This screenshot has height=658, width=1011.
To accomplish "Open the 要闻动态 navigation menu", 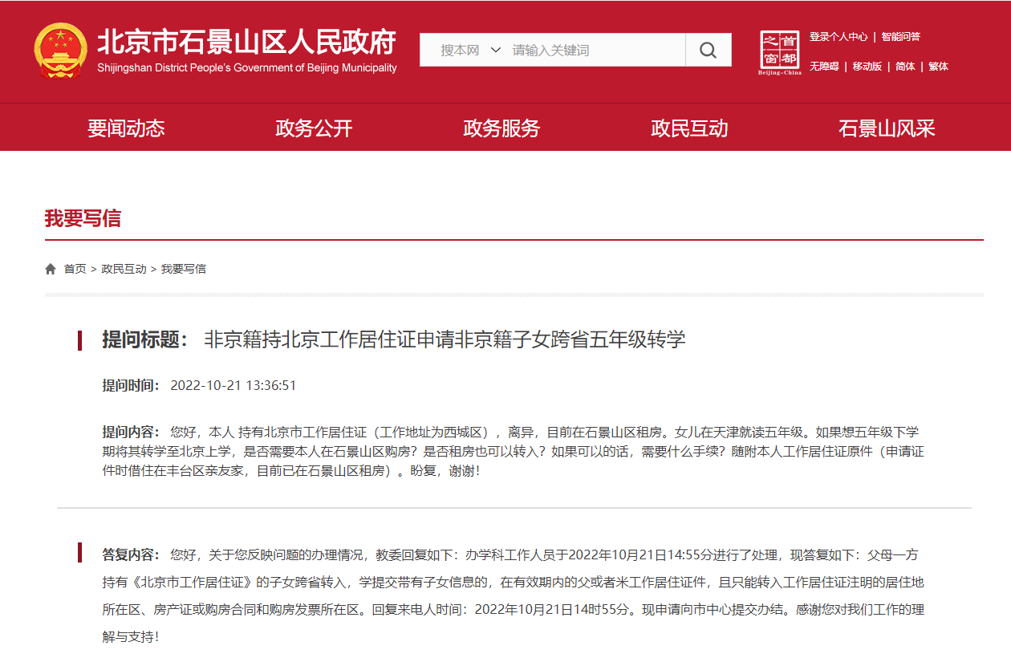I will [126, 128].
